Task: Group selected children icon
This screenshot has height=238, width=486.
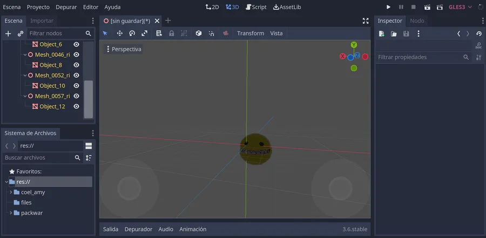Action: [x=184, y=33]
